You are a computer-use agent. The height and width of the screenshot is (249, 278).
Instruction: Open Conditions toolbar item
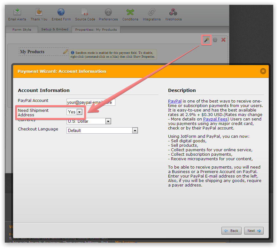coord(130,15)
